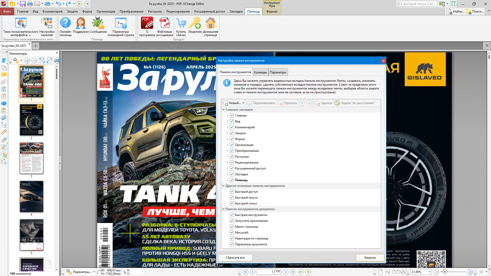The width and height of the screenshot is (491, 276).
Task: Switch to the Команды tab
Action: 260,72
